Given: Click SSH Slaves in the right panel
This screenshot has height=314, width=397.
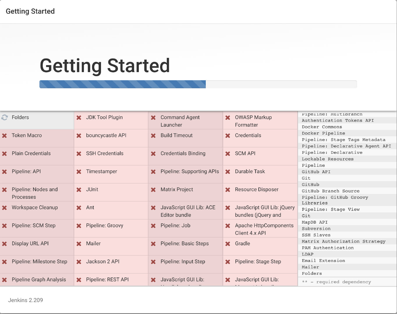Looking at the screenshot, I should (x=316, y=235).
